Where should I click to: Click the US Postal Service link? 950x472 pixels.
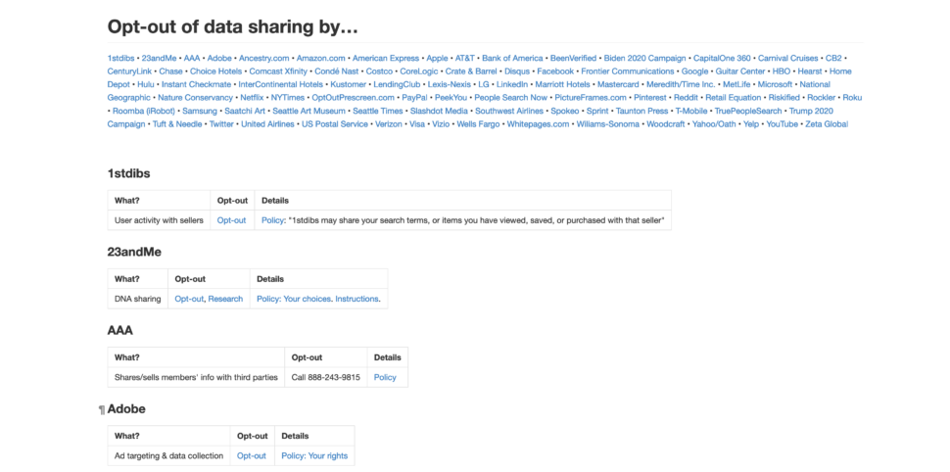point(334,123)
